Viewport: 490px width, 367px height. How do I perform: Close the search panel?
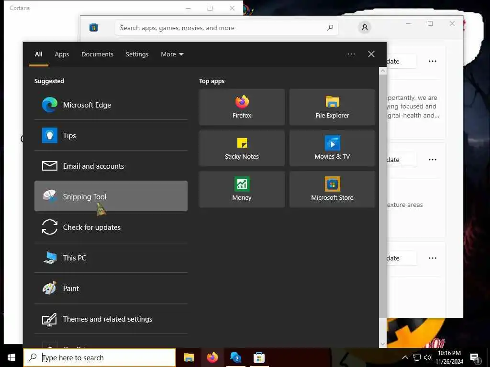pyautogui.click(x=371, y=54)
